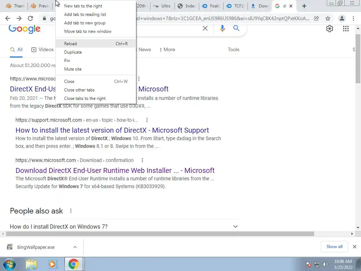Click the horizontal scrollbar thumb
361x271 pixels.
point(160,234)
